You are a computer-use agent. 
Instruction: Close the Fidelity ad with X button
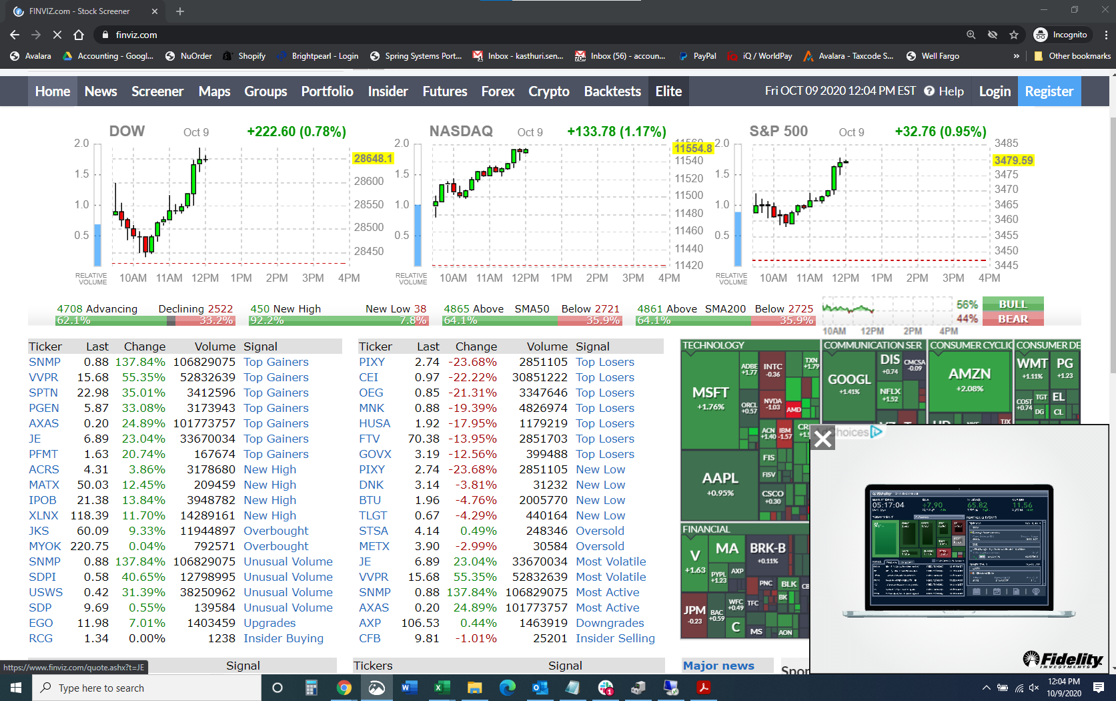(x=823, y=438)
